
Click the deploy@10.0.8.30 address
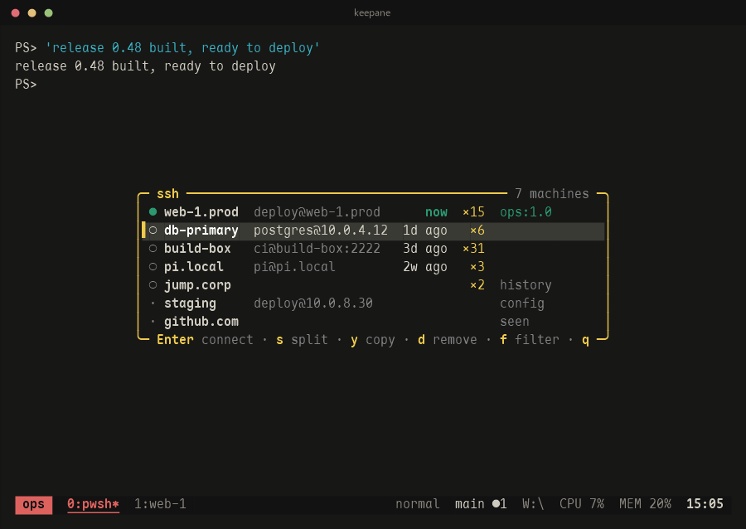coord(313,303)
